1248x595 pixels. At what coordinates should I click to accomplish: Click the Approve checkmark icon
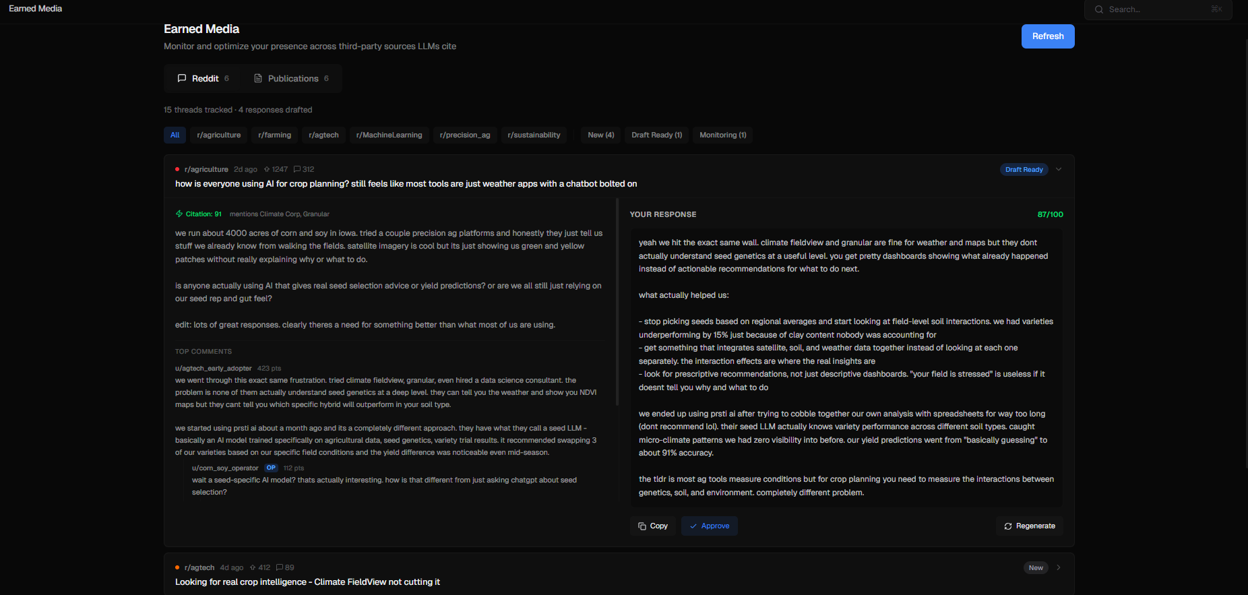point(693,526)
